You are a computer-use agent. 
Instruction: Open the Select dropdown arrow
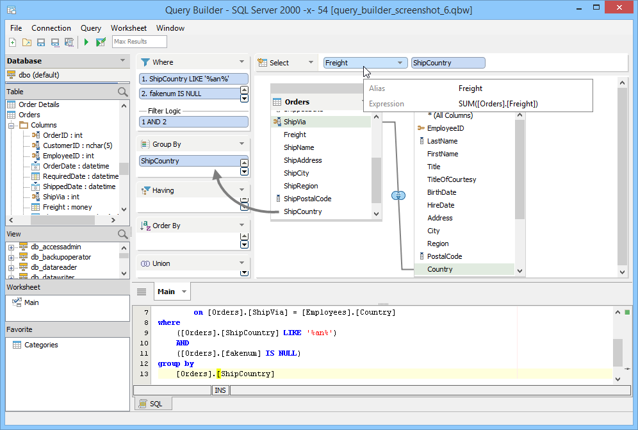coord(311,62)
